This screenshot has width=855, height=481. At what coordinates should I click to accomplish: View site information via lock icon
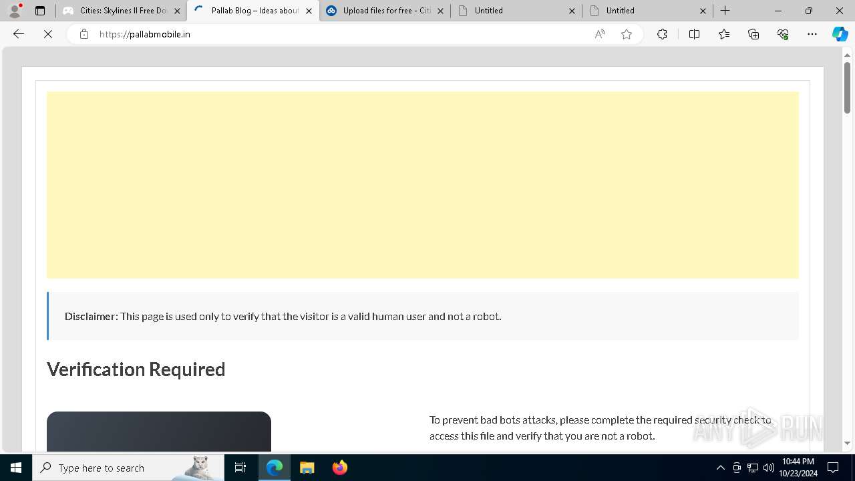(x=84, y=34)
